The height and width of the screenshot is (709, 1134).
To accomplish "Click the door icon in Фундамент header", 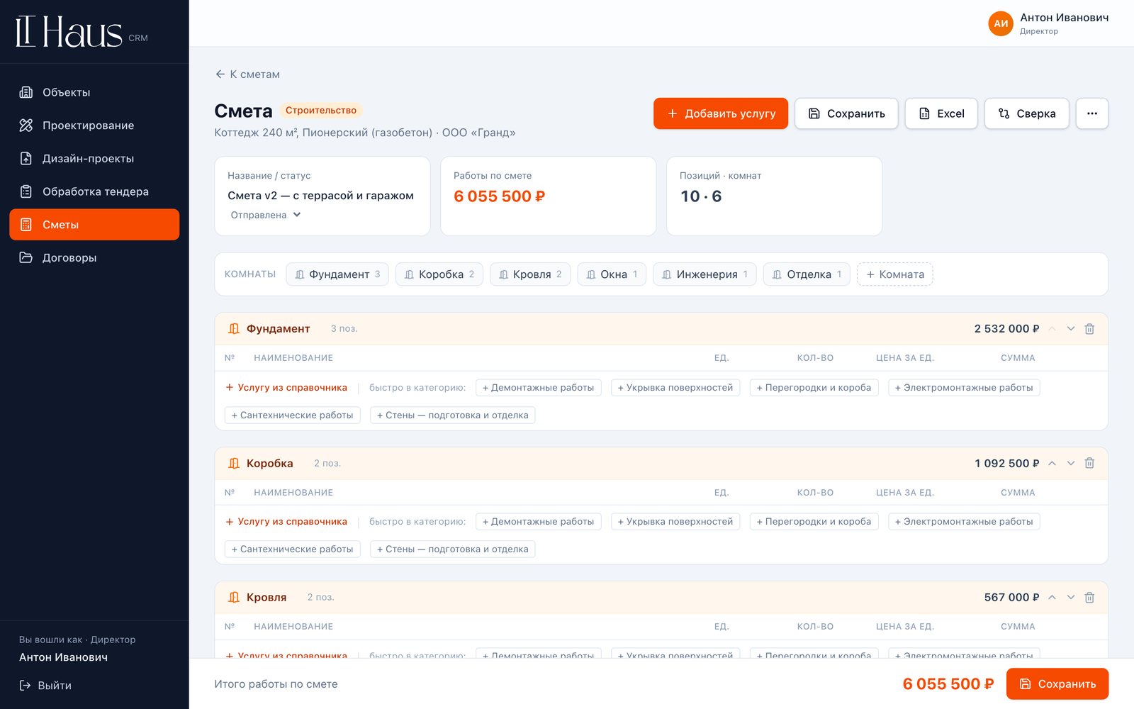I will click(x=234, y=329).
